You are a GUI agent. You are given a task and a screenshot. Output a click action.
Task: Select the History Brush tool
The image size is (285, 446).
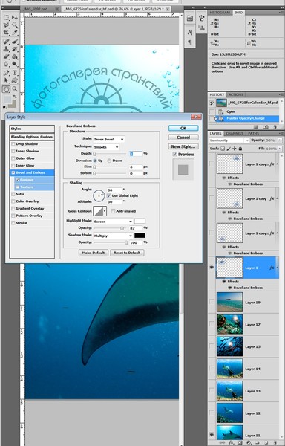pos(15,49)
